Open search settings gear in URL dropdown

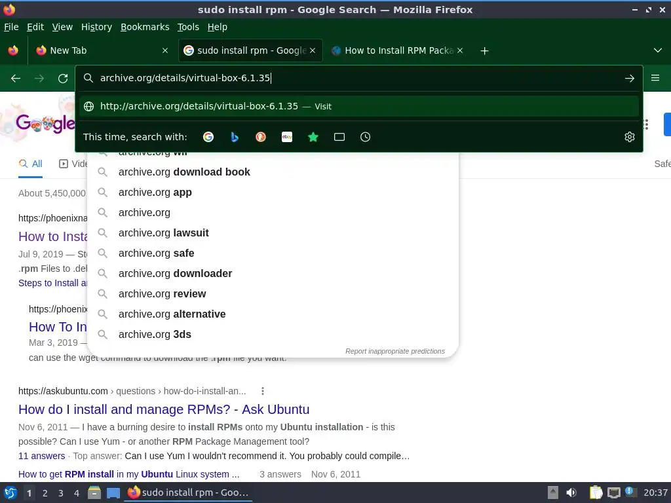click(x=630, y=137)
